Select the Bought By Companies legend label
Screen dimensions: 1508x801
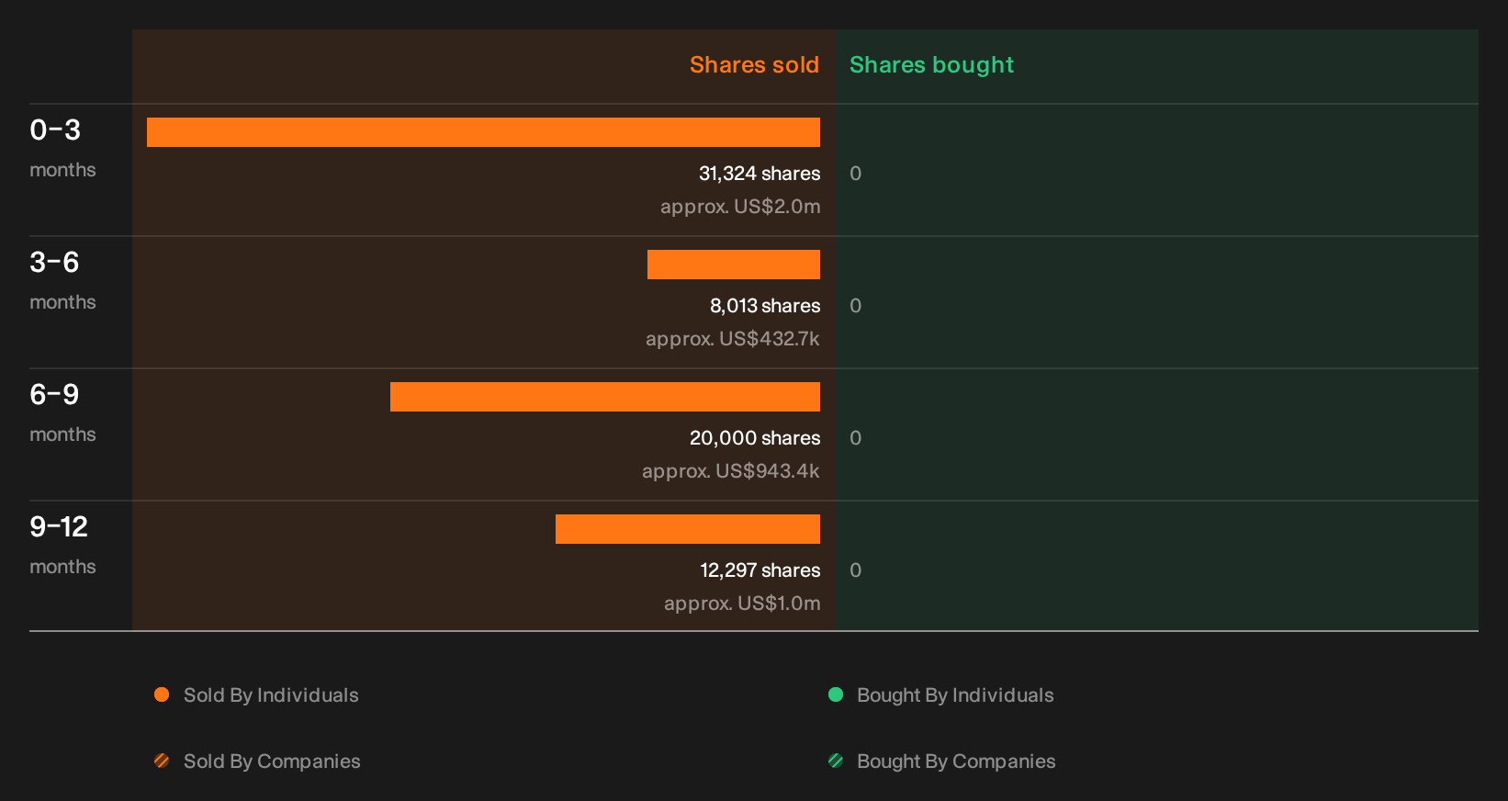956,762
